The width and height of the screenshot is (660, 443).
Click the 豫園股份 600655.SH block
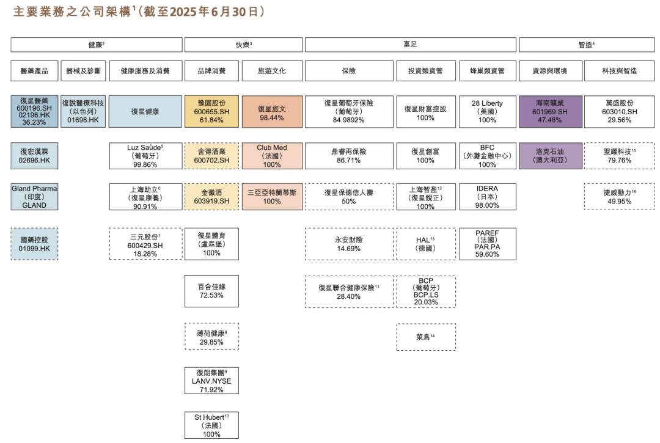[211, 111]
